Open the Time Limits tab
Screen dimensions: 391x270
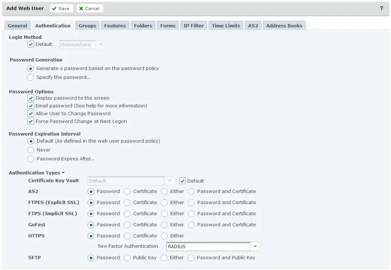tap(226, 26)
